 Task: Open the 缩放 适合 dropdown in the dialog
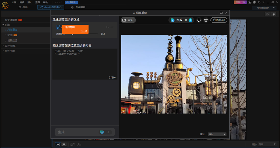tap(217, 134)
